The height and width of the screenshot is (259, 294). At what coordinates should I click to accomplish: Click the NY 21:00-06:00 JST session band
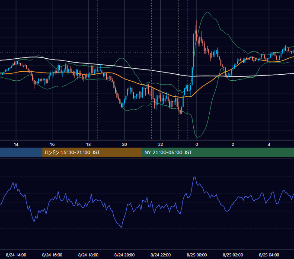click(x=217, y=152)
